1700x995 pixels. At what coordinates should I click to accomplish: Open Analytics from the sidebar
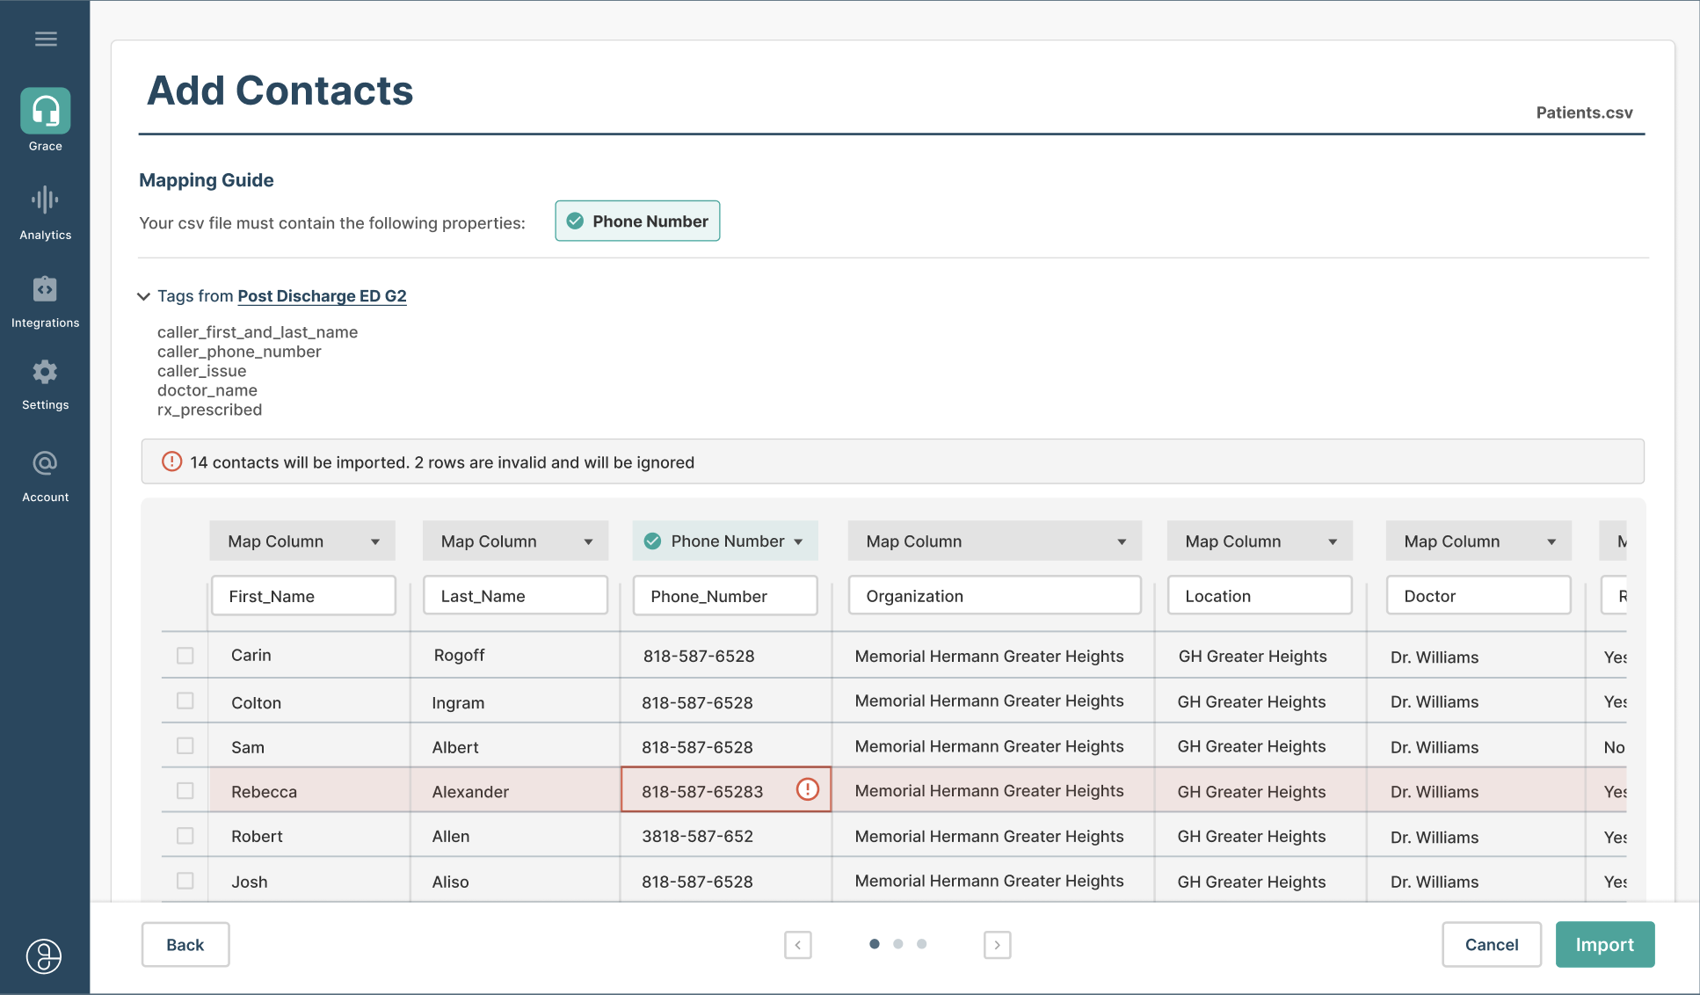point(46,200)
